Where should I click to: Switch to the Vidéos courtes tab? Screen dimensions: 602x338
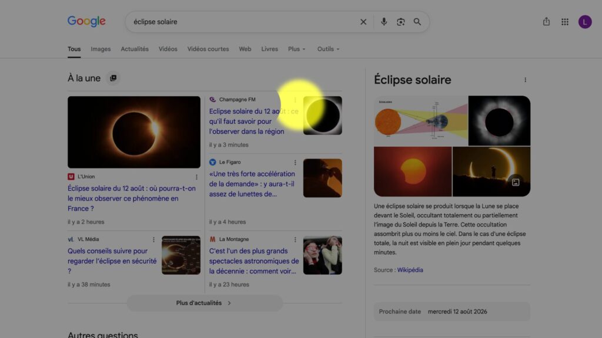pyautogui.click(x=208, y=49)
